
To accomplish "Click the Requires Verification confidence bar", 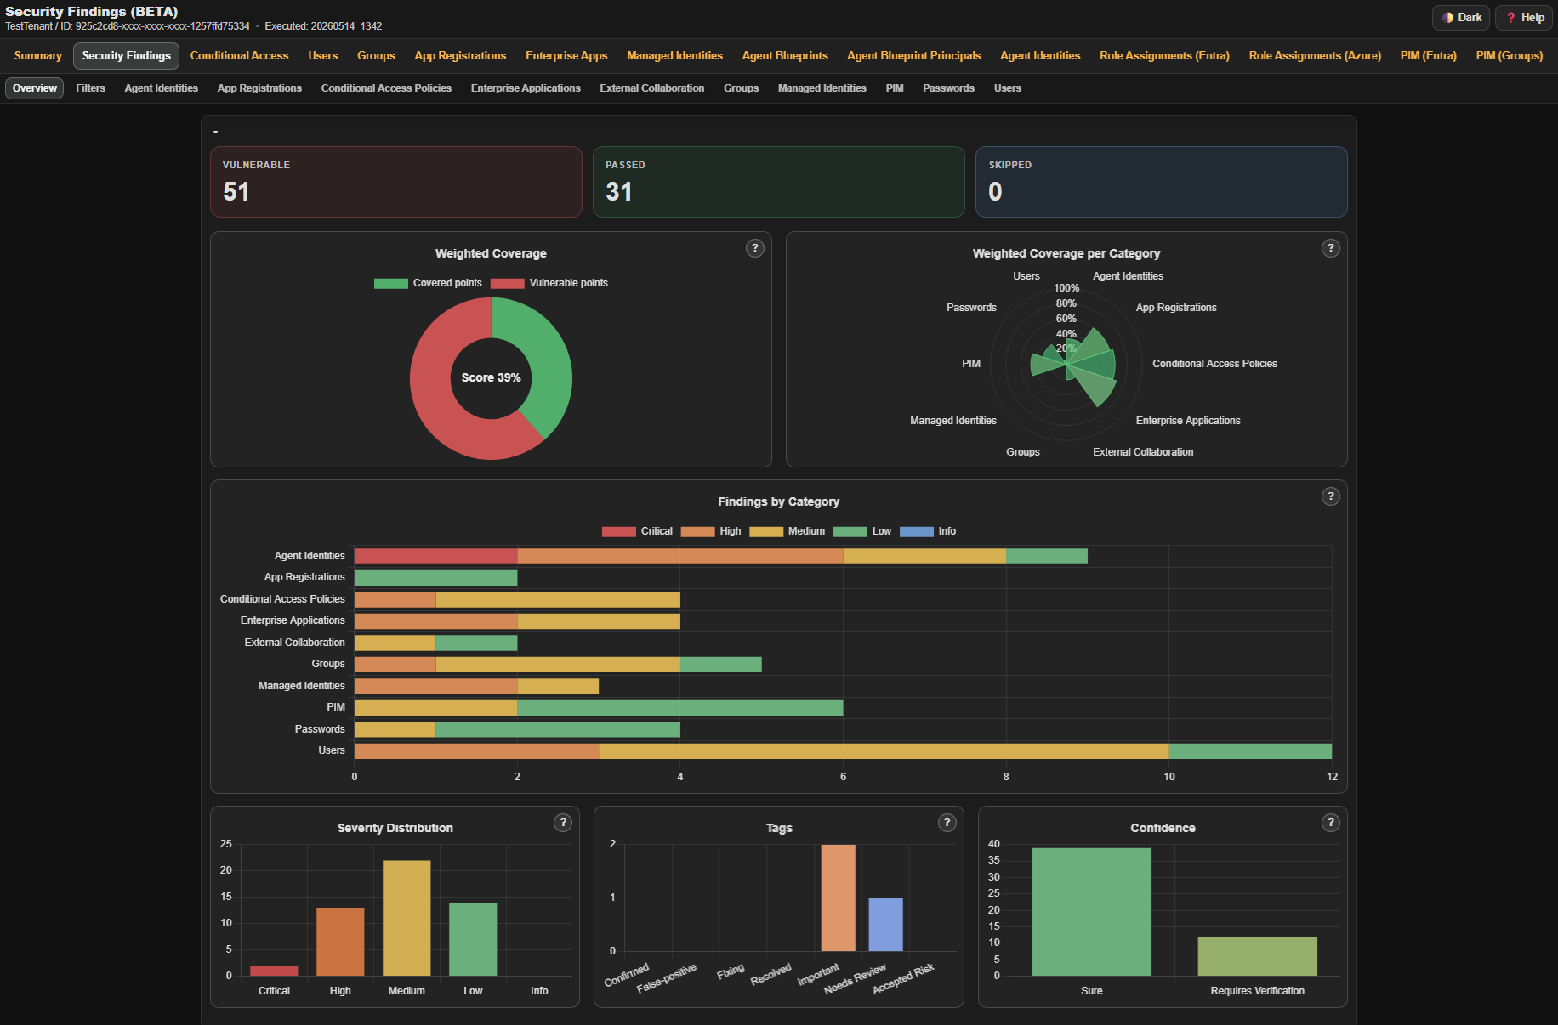I will click(1258, 956).
